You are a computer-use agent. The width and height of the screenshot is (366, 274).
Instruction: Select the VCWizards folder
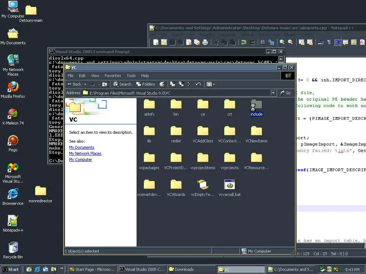[176, 188]
